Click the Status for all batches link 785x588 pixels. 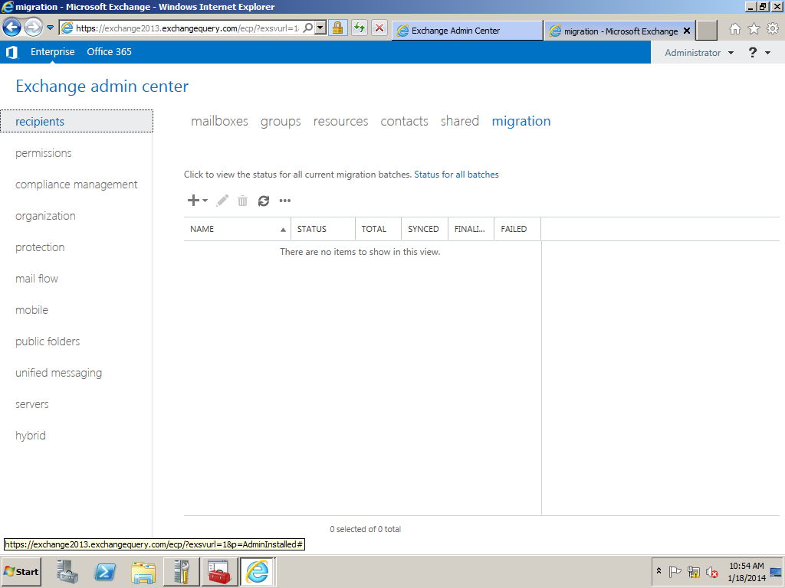pos(456,175)
